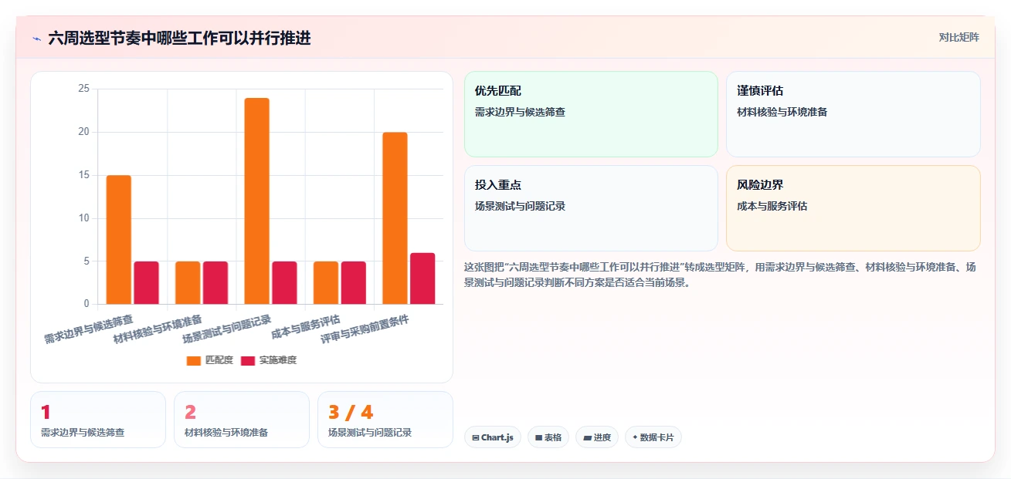
Task: Click the x-axis label 成本与服务评估
Action: pos(306,327)
